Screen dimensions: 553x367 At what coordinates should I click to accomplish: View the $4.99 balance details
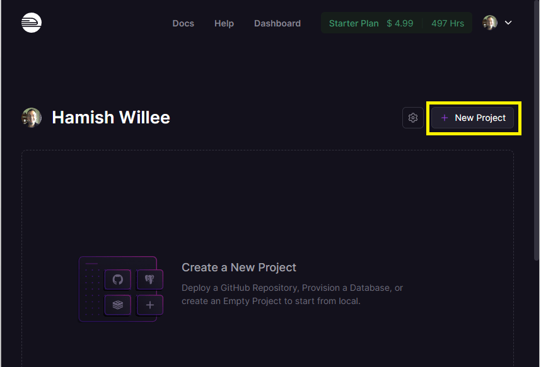point(400,23)
